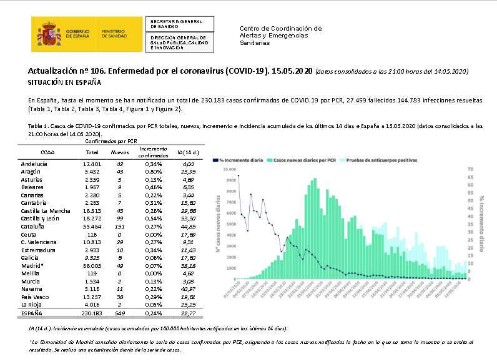The width and height of the screenshot is (497, 364).
Task: Click the 'Andalucía' row label
Action: (x=34, y=164)
